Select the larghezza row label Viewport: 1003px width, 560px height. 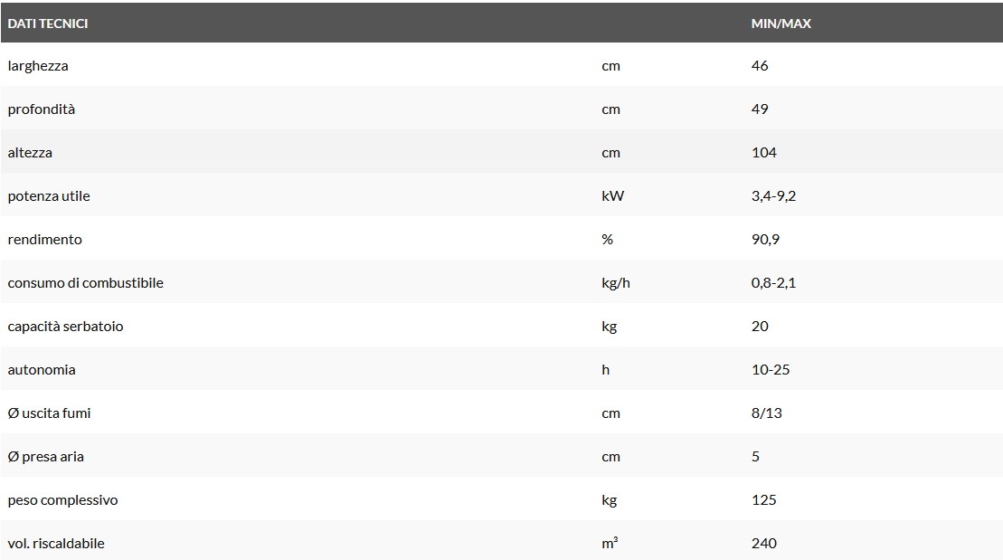point(38,66)
